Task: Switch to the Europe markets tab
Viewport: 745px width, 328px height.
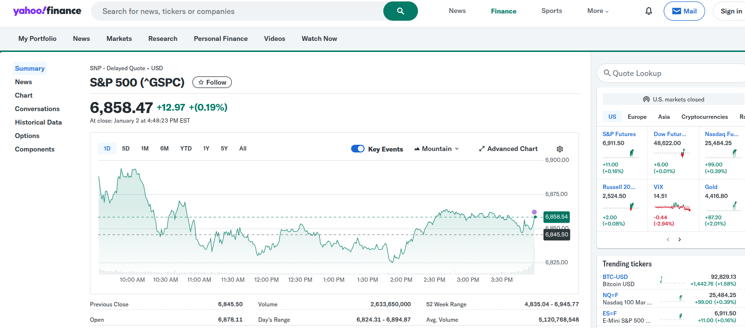Action: pyautogui.click(x=637, y=117)
